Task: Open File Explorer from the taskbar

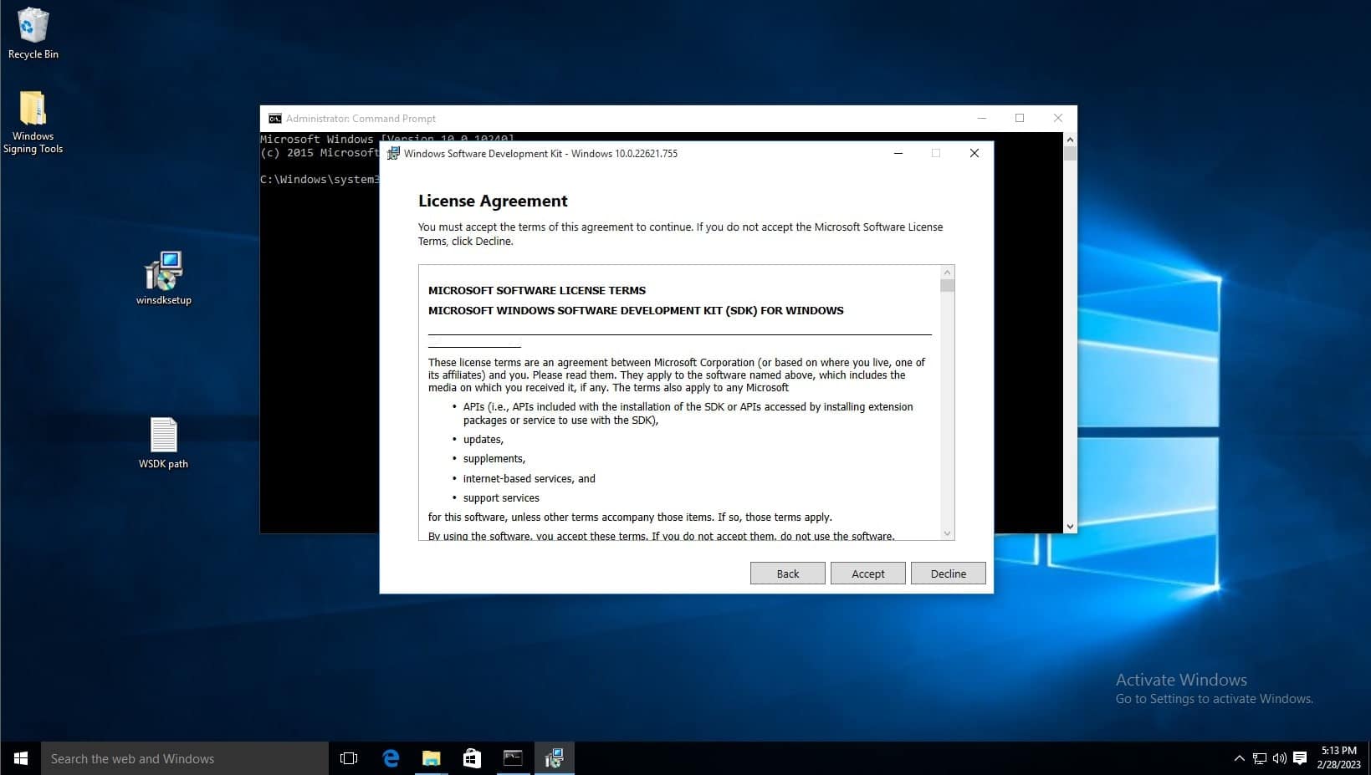Action: pyautogui.click(x=431, y=758)
